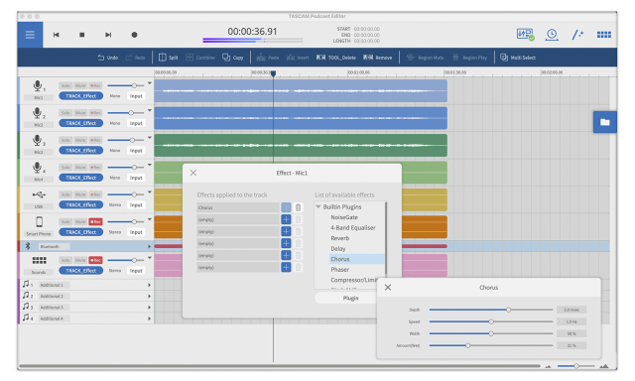Viewport: 635px width, 381px height.
Task: Solo the Mic4 track
Action: tap(65, 168)
